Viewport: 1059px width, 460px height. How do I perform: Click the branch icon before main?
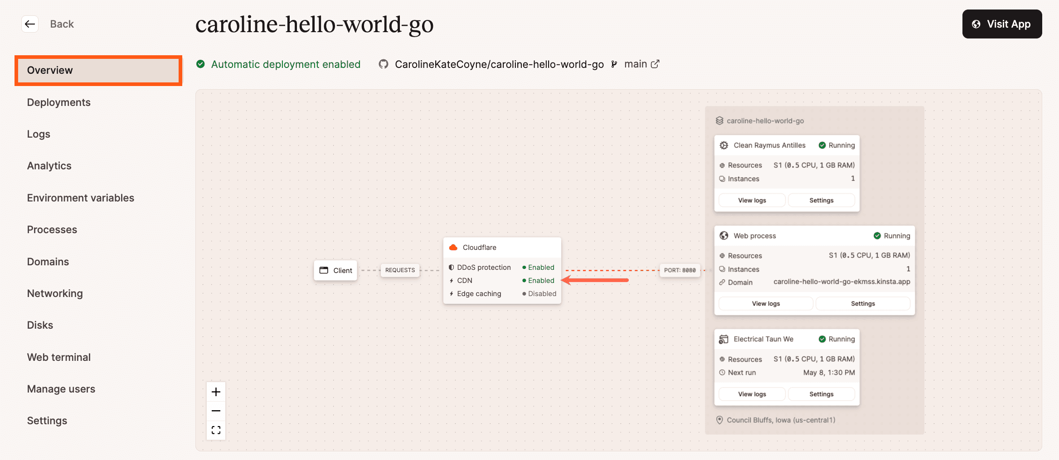614,64
